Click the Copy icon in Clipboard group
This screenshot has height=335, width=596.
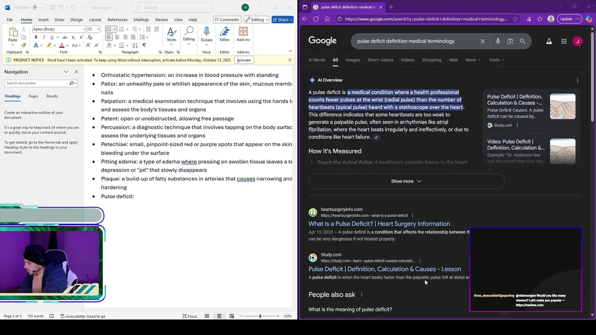pos(23,37)
